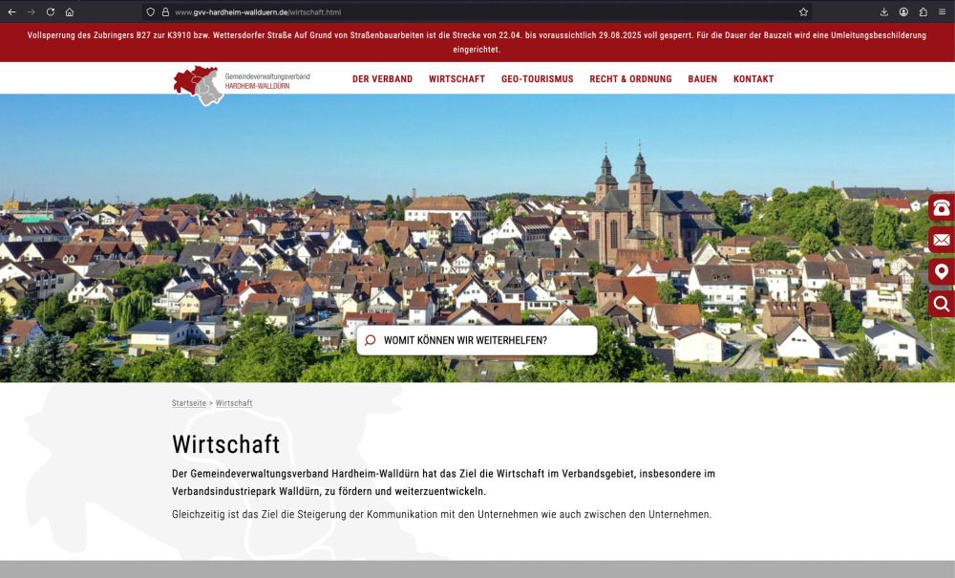
Task: Open the KONTAKT page link
Action: coord(754,79)
